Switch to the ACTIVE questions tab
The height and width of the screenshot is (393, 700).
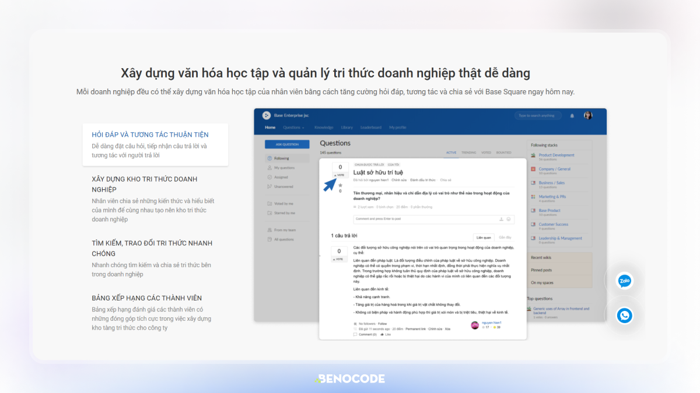(452, 153)
